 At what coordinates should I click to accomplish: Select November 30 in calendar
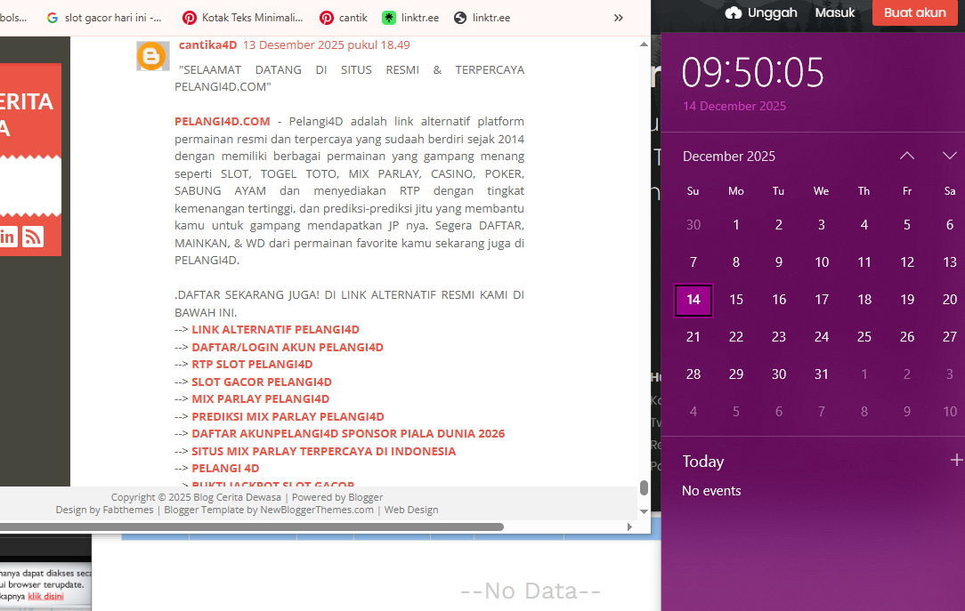tap(693, 225)
